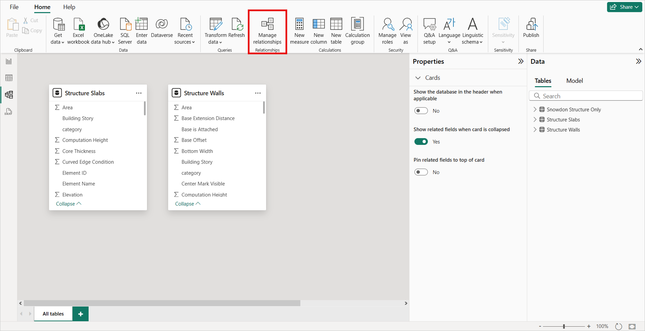Switch to Report view in sidebar
The width and height of the screenshot is (645, 331).
click(9, 61)
